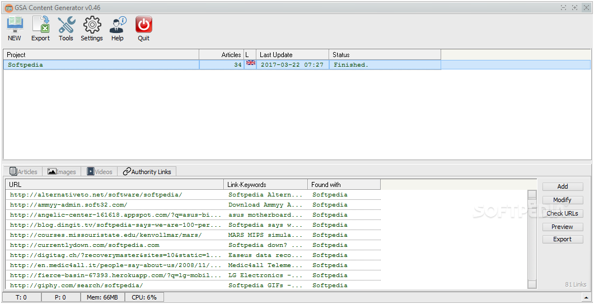This screenshot has width=594, height=304.
Task: Click the Download Ammyy A... keyword cell
Action: [x=265, y=205]
